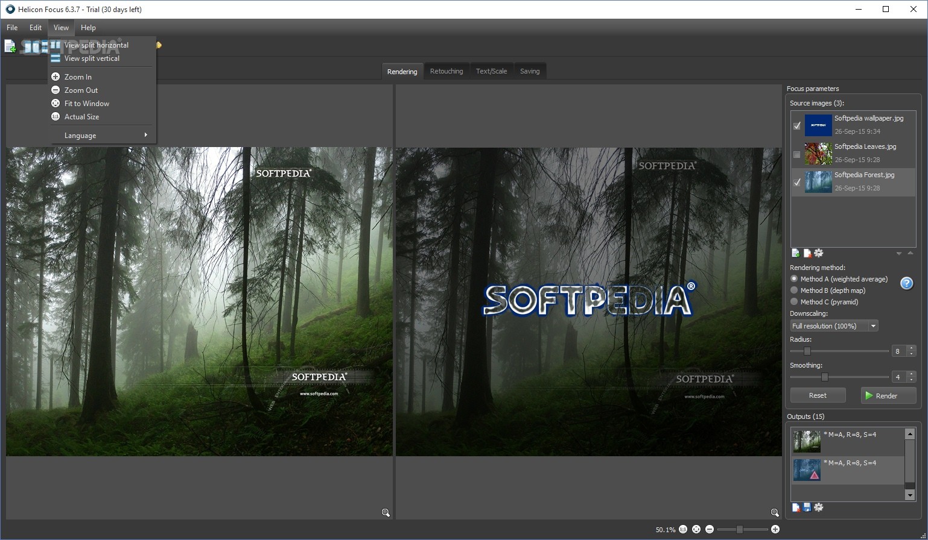Screen dimensions: 928x540
Task: Click the add images toolbar icon
Action: pyautogui.click(x=10, y=46)
